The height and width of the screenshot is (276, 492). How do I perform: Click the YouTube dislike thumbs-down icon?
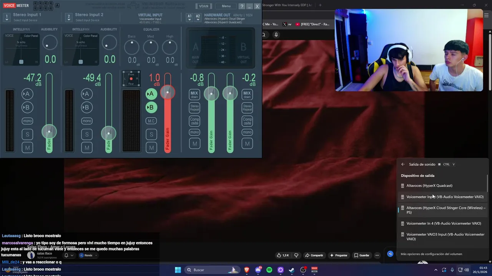coord(296,255)
